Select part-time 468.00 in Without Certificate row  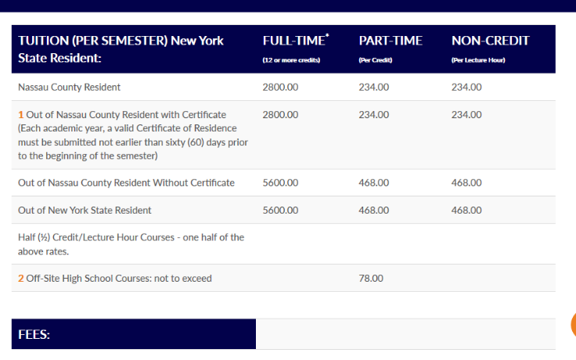pyautogui.click(x=373, y=182)
